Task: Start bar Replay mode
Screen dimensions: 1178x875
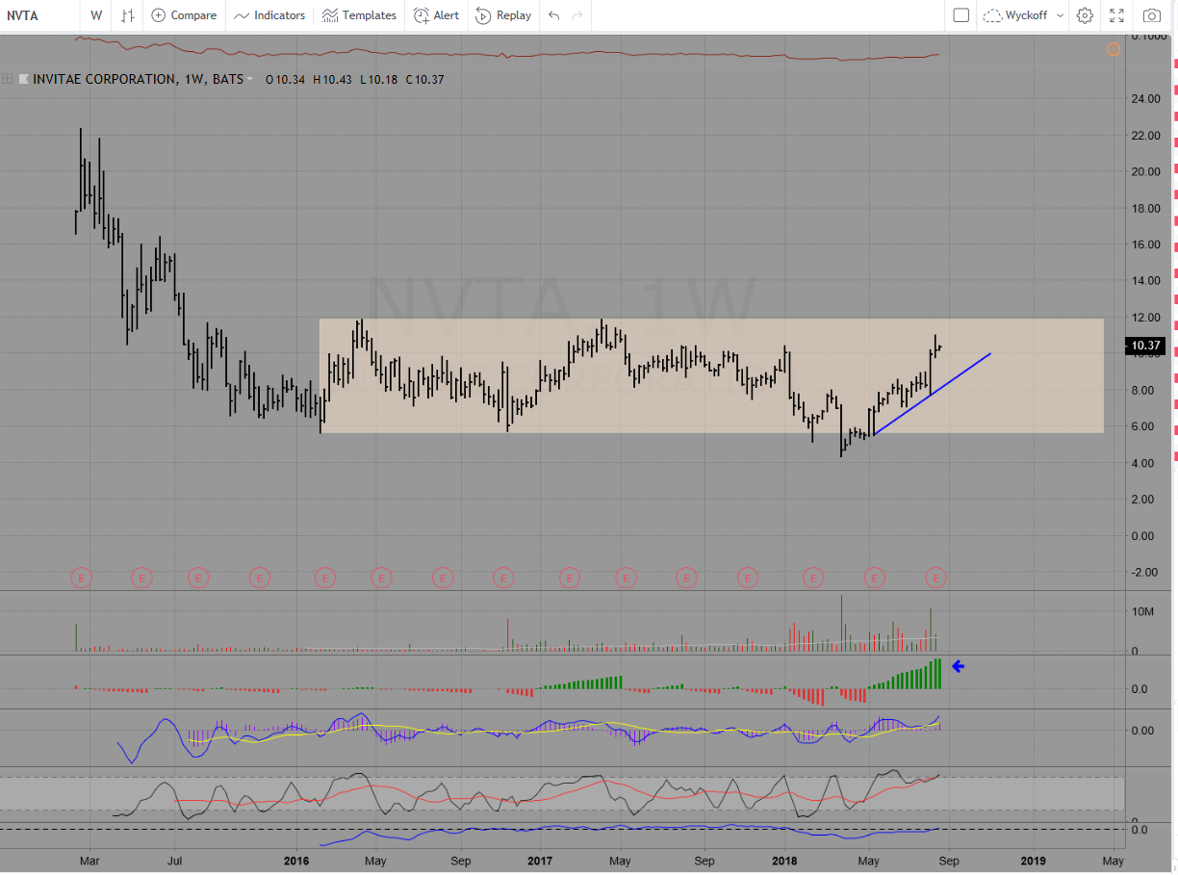Action: pyautogui.click(x=503, y=15)
